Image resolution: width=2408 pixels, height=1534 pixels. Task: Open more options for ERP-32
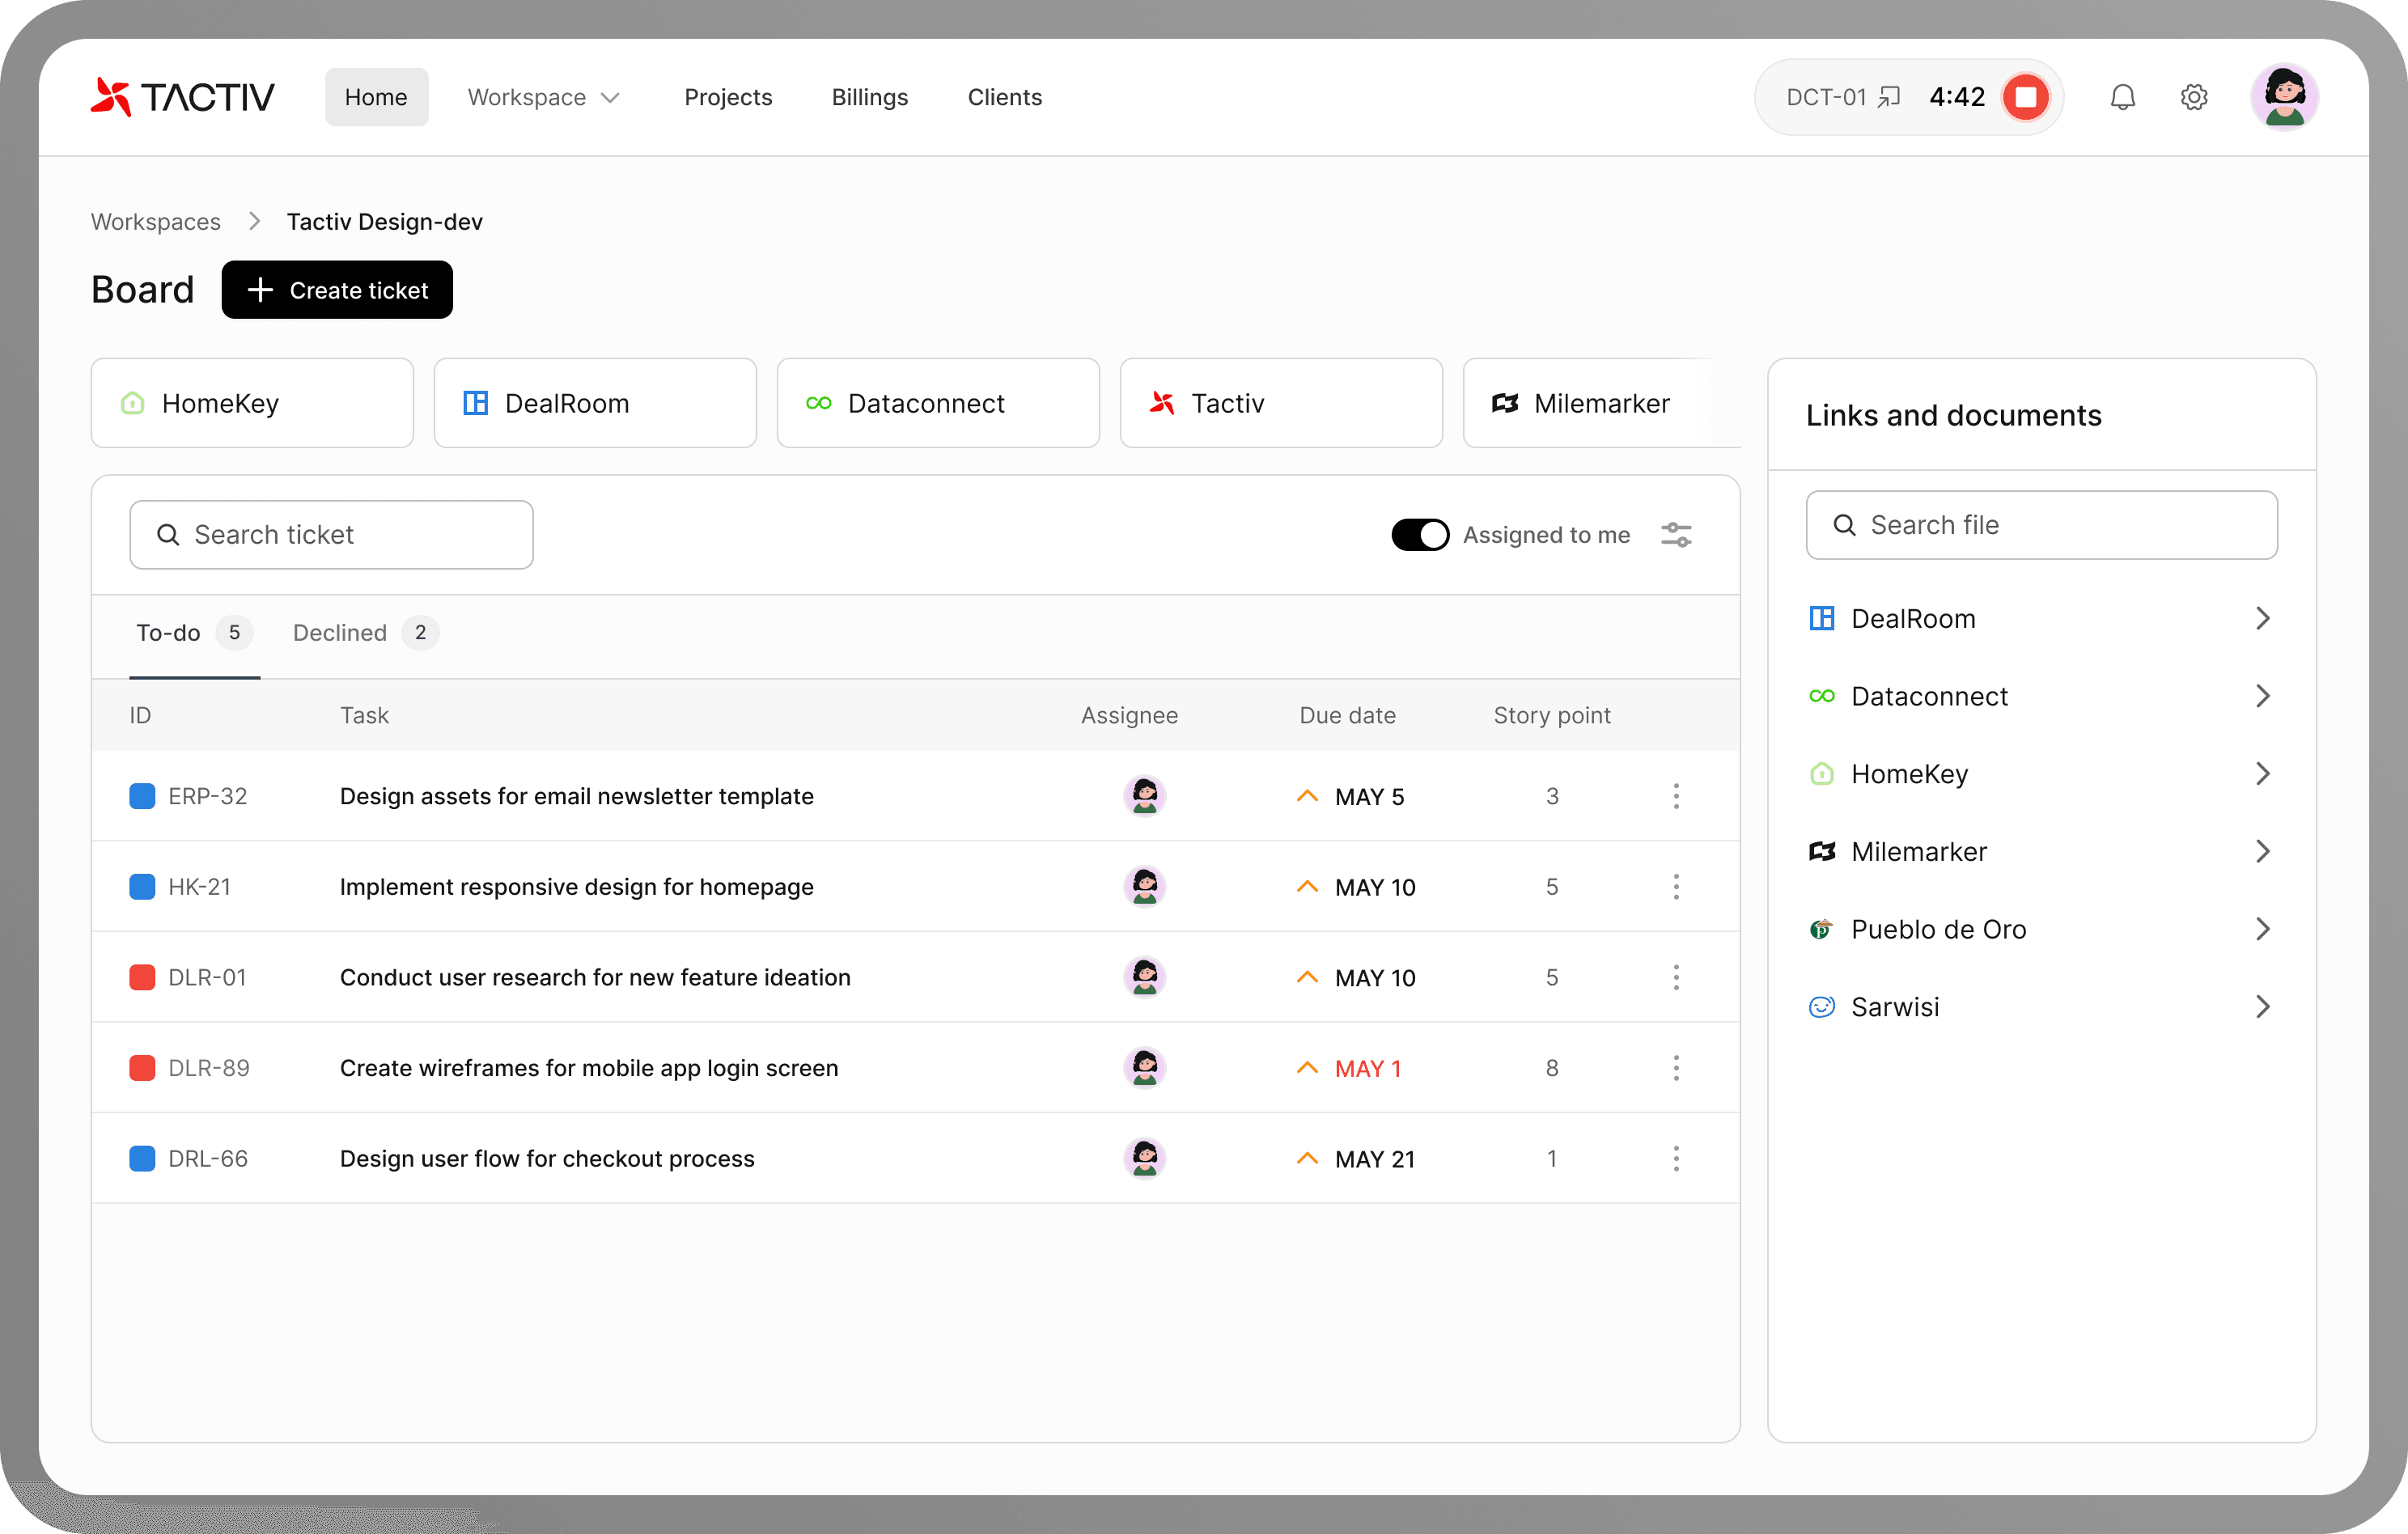point(1676,796)
